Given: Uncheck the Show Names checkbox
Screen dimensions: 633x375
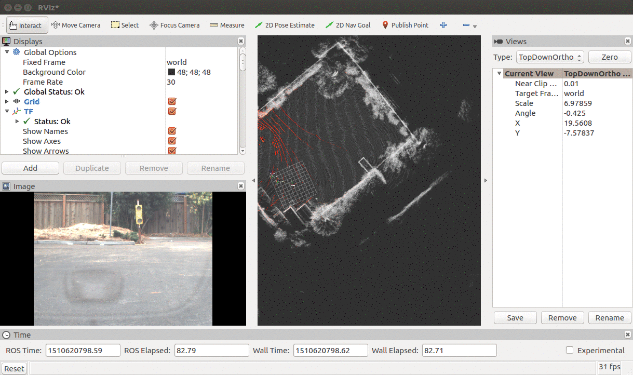Looking at the screenshot, I should pyautogui.click(x=172, y=131).
